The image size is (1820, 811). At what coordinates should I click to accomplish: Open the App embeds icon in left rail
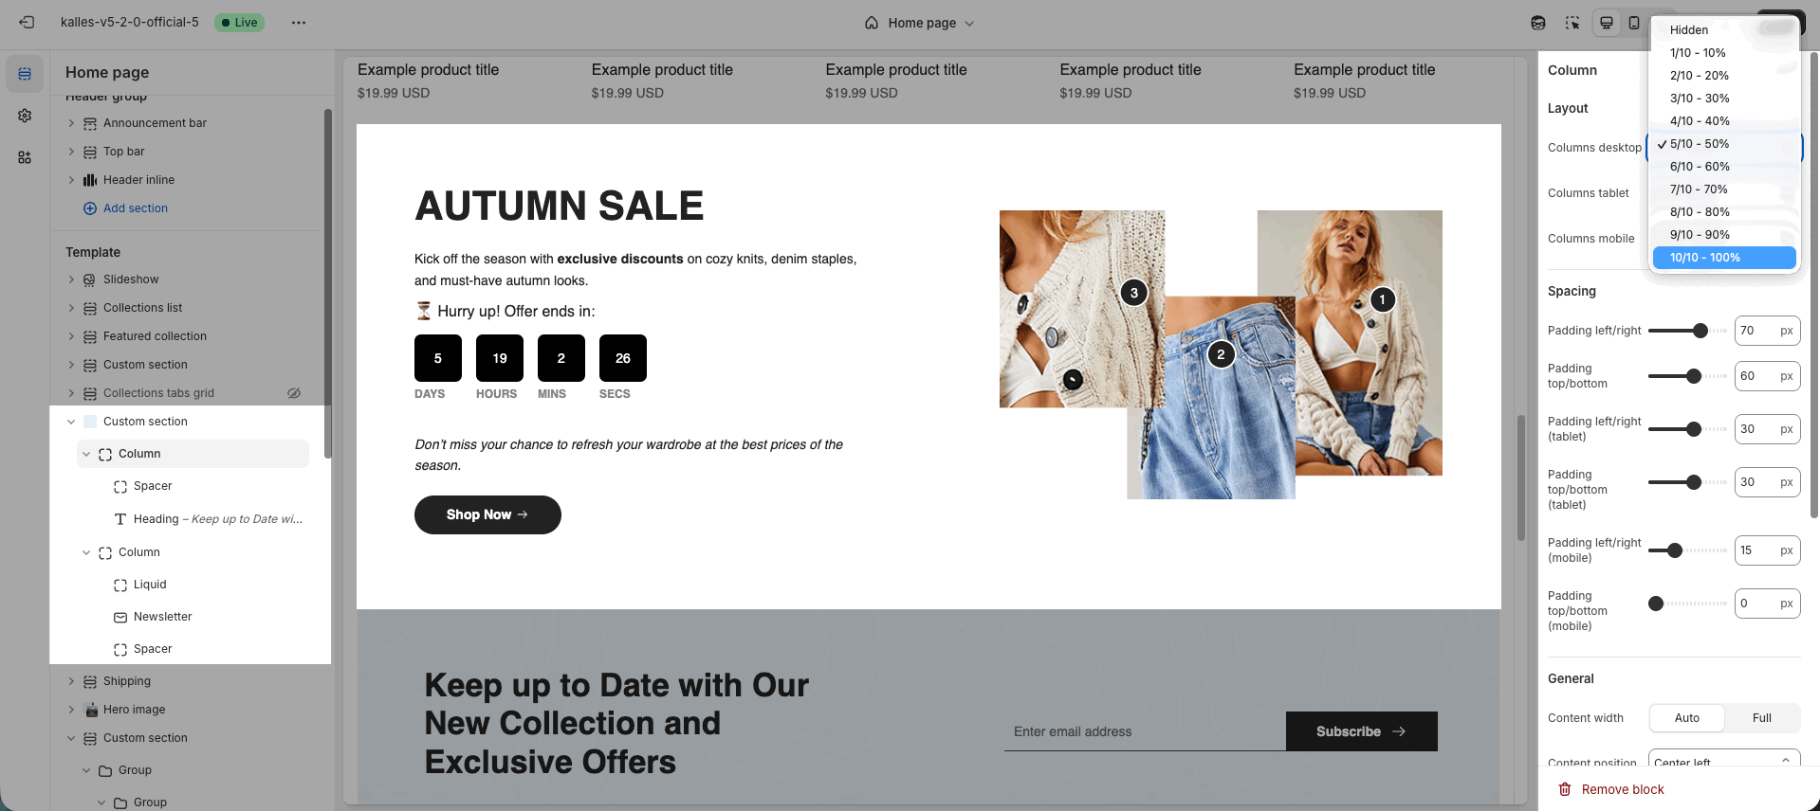25,157
